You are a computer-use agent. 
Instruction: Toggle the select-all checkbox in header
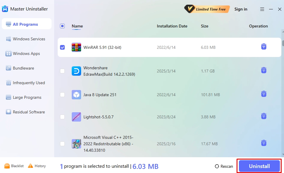tap(62, 26)
